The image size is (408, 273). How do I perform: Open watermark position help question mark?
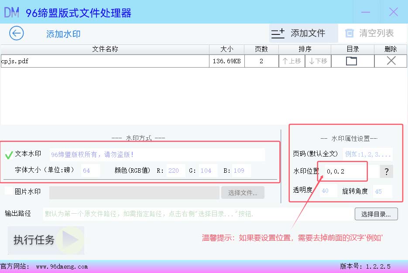click(x=387, y=171)
